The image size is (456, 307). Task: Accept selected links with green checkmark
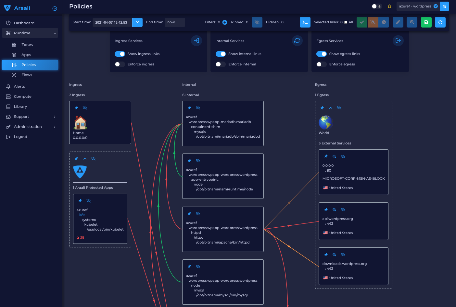pos(362,22)
